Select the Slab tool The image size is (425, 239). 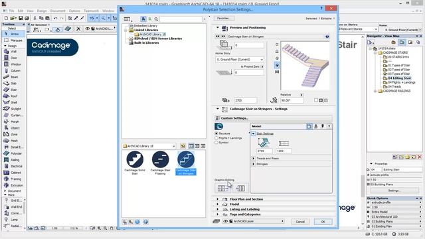[13, 83]
